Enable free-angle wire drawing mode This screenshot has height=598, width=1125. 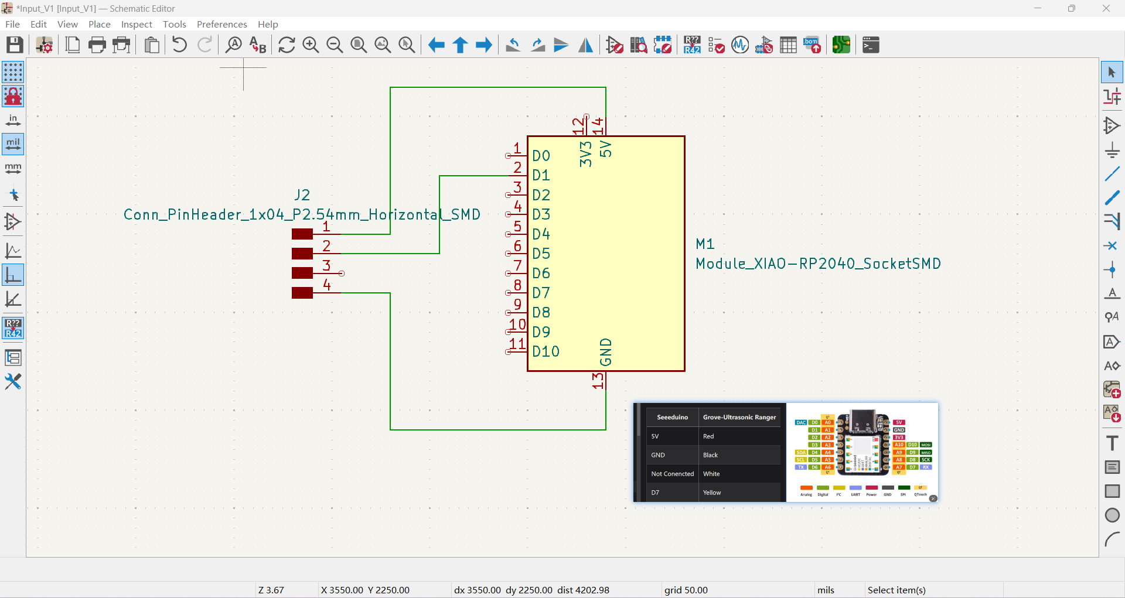click(x=13, y=251)
